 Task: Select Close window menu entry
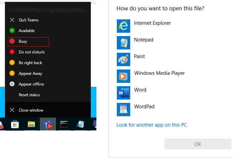pyautogui.click(x=48, y=110)
